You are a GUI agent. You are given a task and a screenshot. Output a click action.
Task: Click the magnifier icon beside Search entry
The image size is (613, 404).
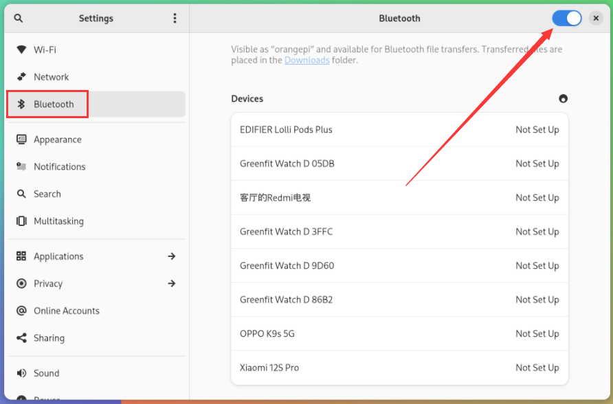point(21,194)
